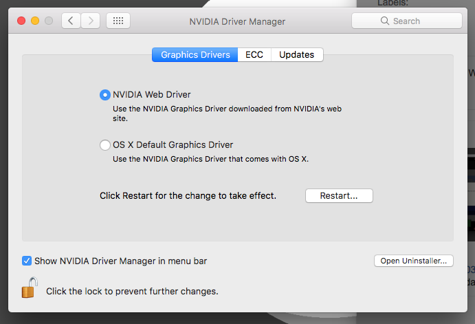The height and width of the screenshot is (324, 475).
Task: Show all preferences grid icon
Action: click(x=118, y=21)
